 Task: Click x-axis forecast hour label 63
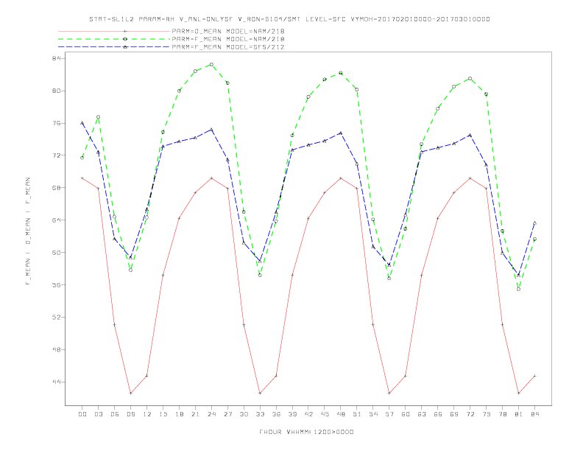point(422,414)
